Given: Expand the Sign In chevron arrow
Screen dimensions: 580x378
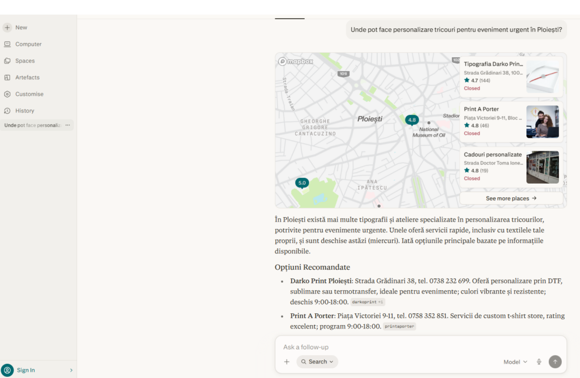Looking at the screenshot, I should [71, 370].
